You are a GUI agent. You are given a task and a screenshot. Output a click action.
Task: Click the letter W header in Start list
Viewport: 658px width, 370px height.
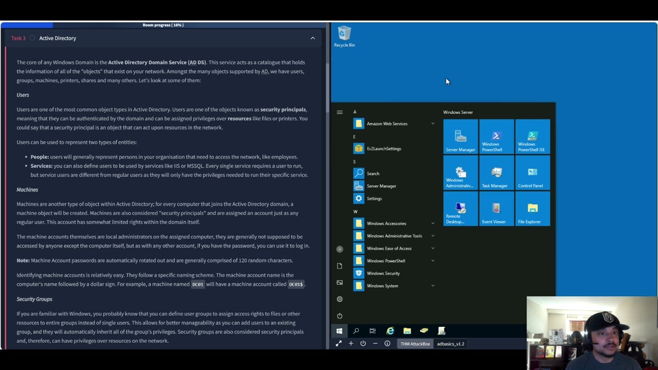tap(355, 212)
